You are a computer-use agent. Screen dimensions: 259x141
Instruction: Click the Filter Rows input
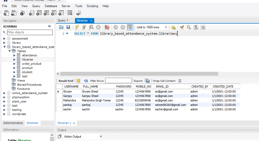(x=118, y=81)
